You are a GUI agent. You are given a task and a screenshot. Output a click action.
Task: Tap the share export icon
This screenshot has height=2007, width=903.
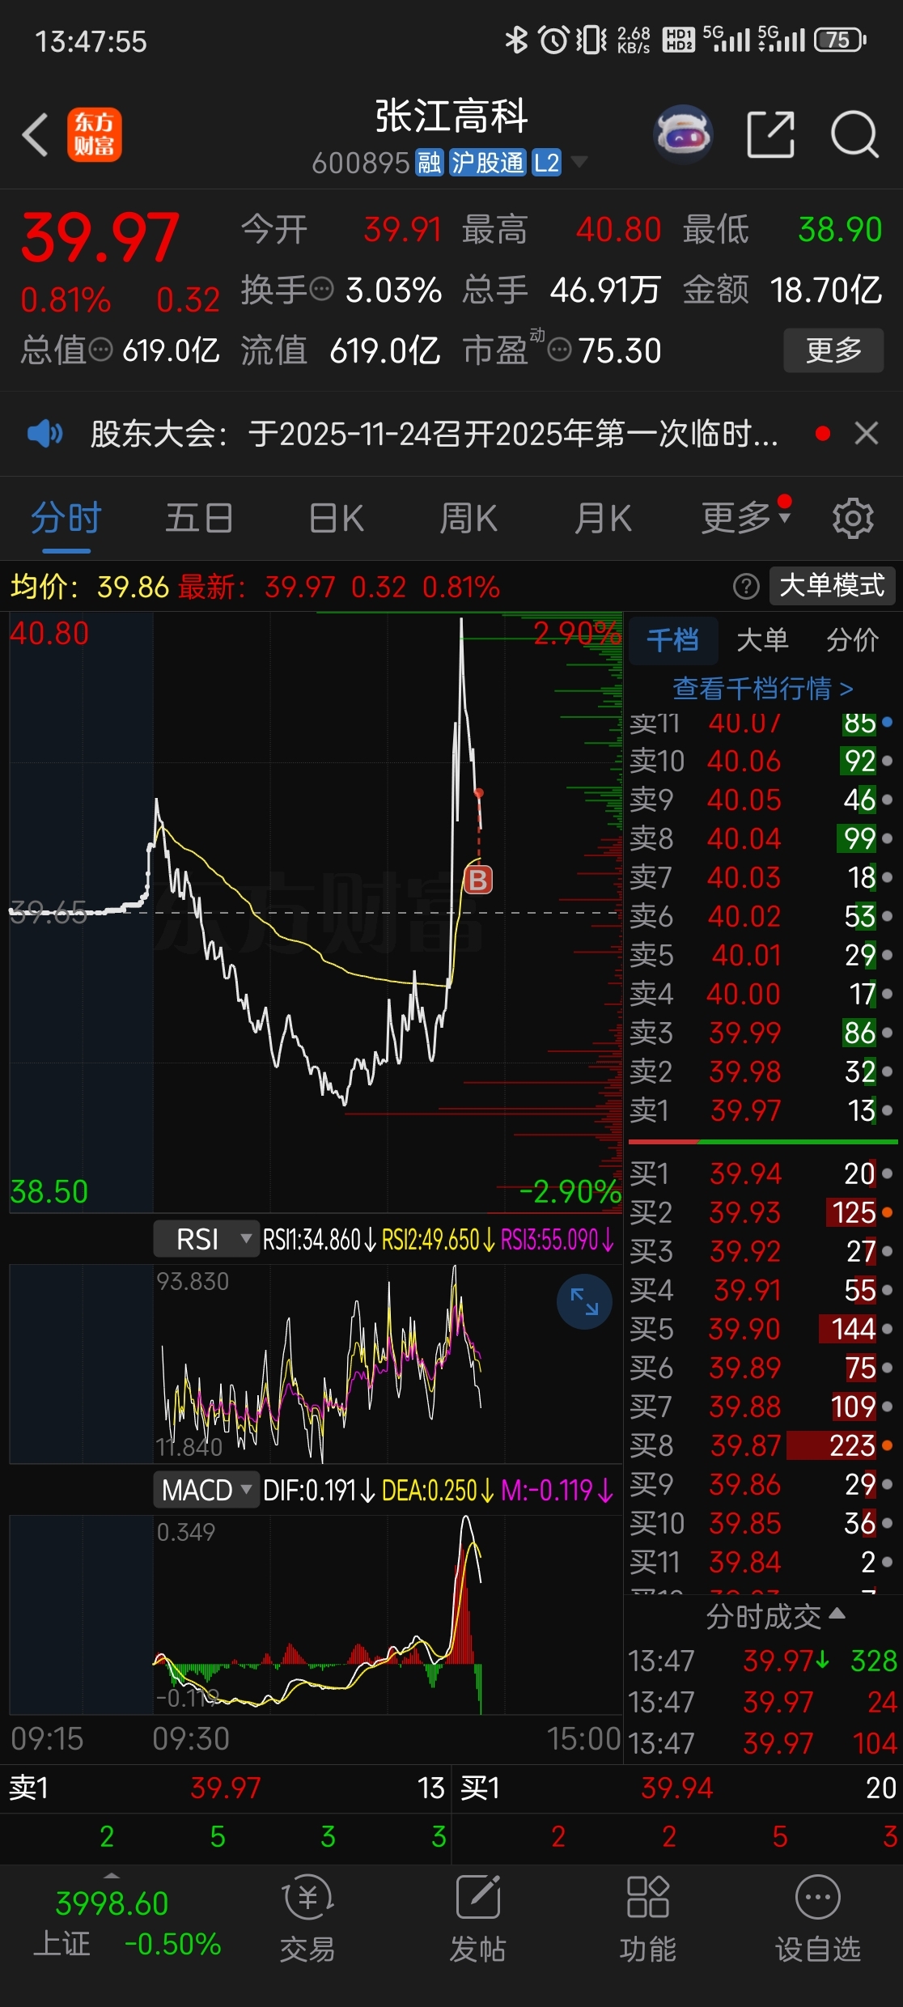[769, 134]
